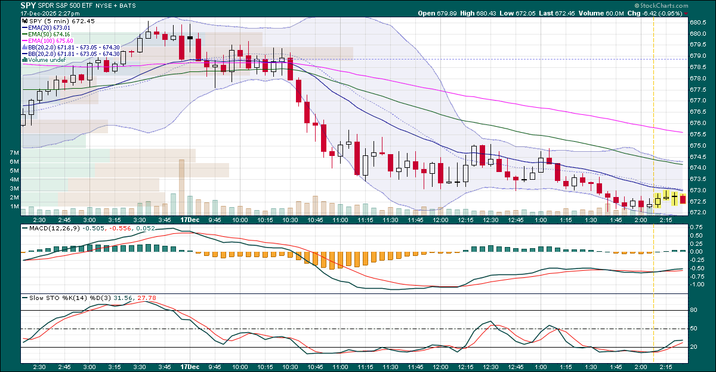Click 80 on the stochastic axis

point(694,310)
